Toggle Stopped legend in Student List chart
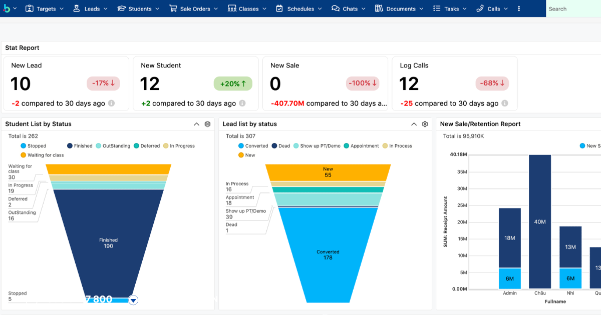 point(33,146)
